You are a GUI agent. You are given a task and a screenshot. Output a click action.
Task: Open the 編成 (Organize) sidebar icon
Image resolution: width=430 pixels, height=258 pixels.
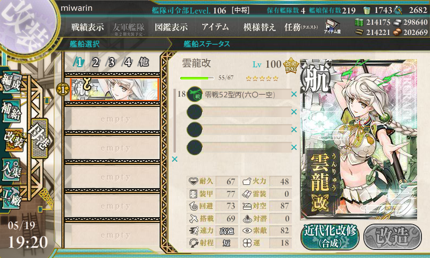[x=11, y=82]
